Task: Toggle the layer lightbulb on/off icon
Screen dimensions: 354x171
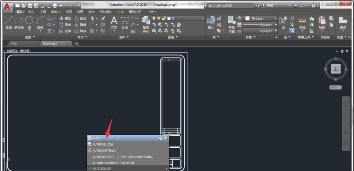Action: pyautogui.click(x=154, y=18)
